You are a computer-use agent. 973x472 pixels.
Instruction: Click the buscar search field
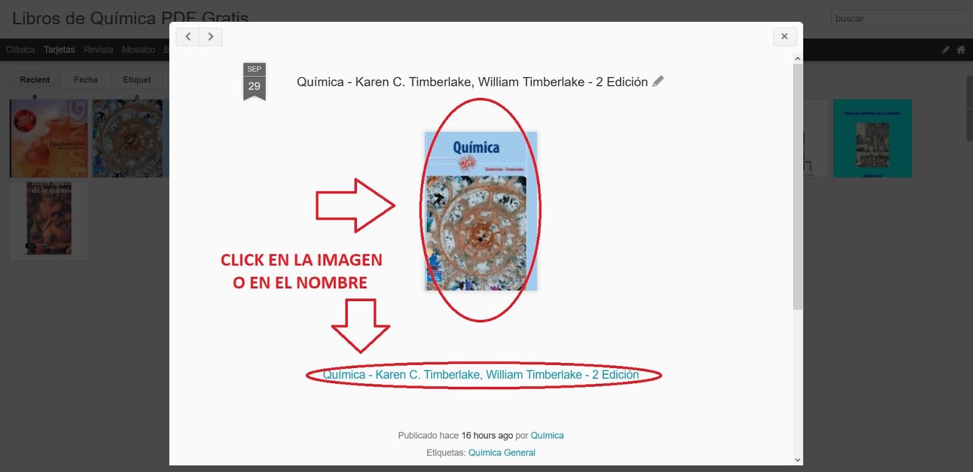coord(900,19)
